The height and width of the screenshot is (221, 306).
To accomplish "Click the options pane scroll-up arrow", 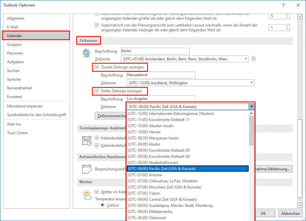I will [299, 17].
